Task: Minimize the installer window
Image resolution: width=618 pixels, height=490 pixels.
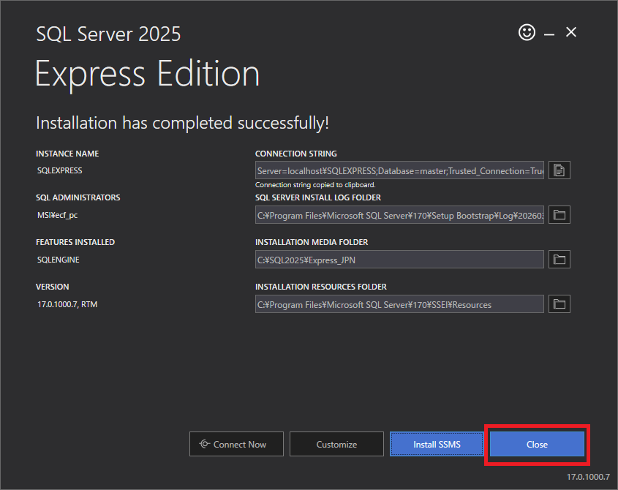Action: [549, 33]
